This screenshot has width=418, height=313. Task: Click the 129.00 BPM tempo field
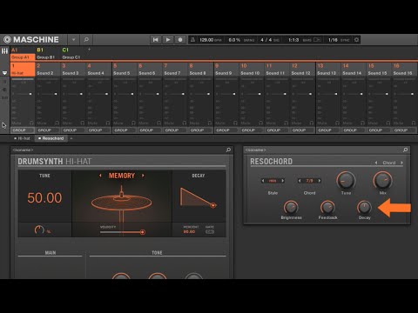211,40
